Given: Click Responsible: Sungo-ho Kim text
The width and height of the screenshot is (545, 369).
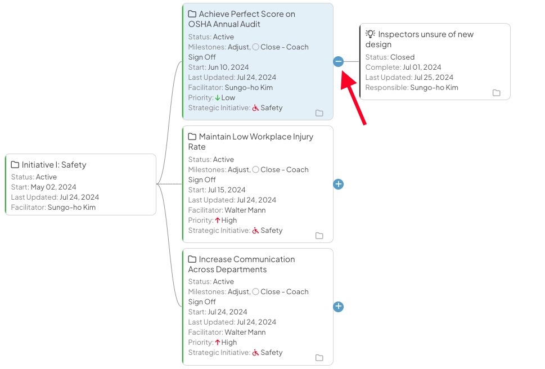Looking at the screenshot, I should (412, 88).
